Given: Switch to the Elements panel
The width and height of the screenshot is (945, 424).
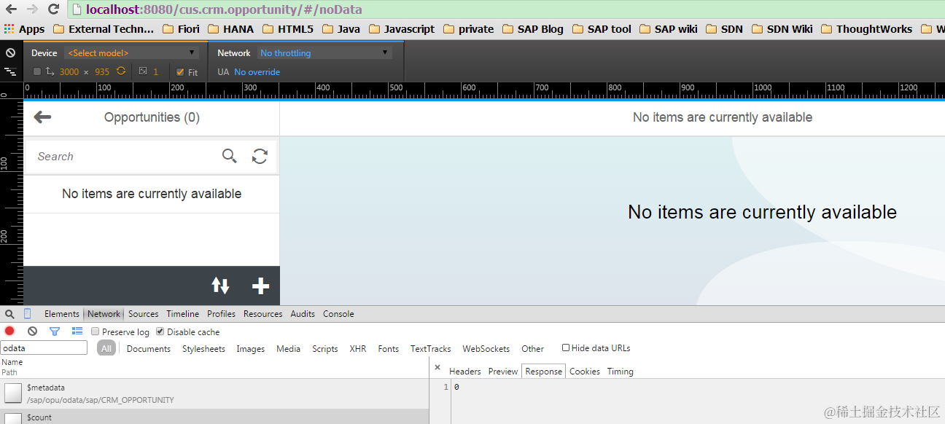Looking at the screenshot, I should click(x=62, y=314).
